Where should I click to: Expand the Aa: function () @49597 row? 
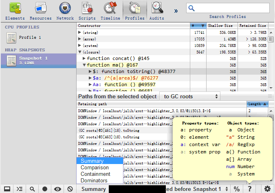[90, 84]
